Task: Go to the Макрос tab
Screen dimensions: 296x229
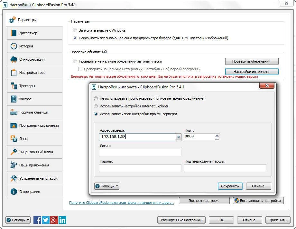Action: pyautogui.click(x=35, y=99)
